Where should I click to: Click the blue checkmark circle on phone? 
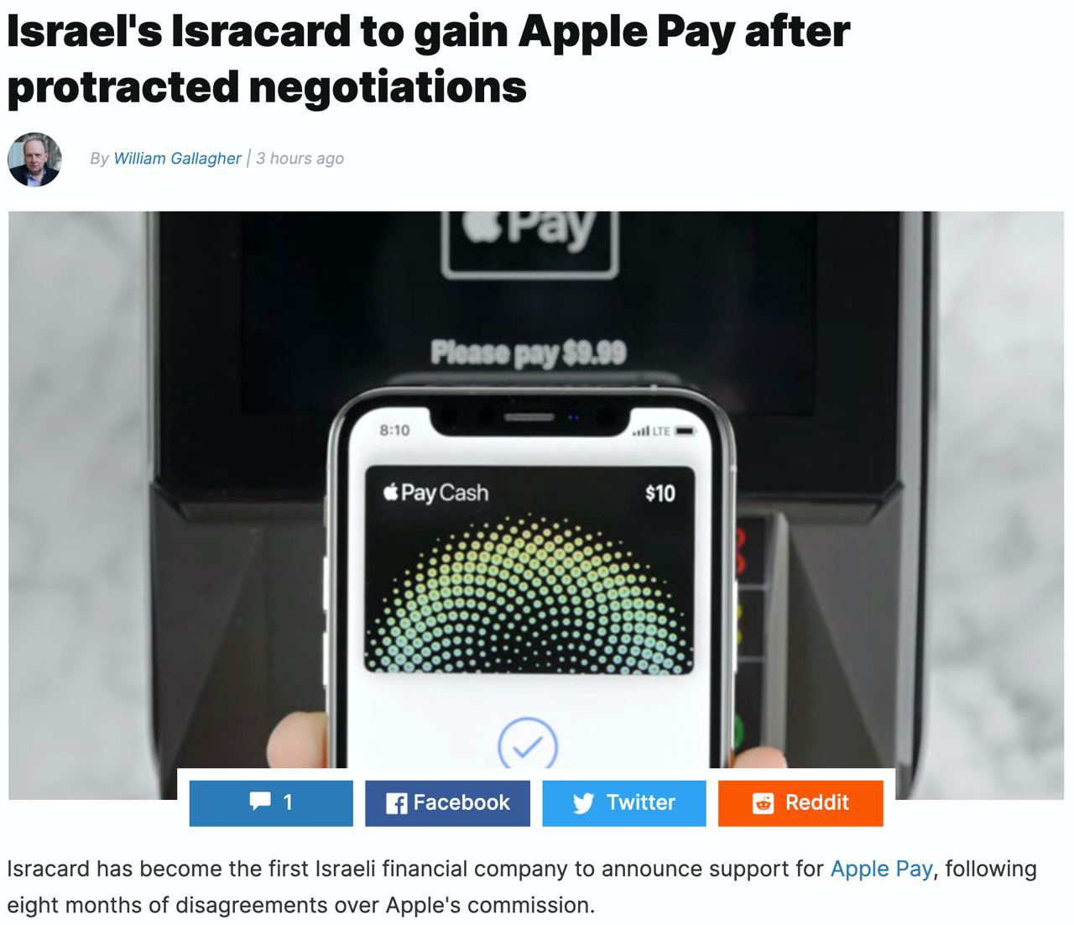[528, 744]
